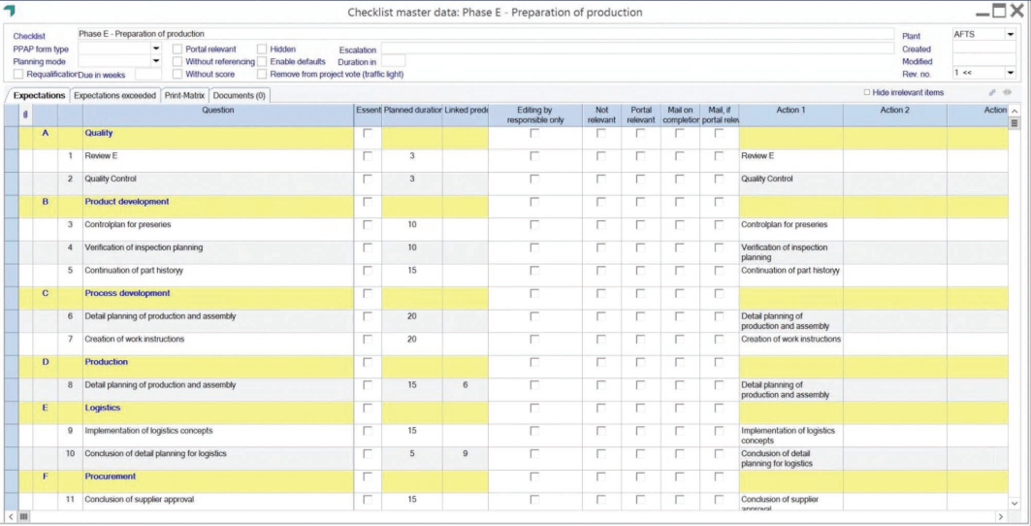Open the Print-Matrix tab
This screenshot has width=1031, height=526.
[x=184, y=95]
